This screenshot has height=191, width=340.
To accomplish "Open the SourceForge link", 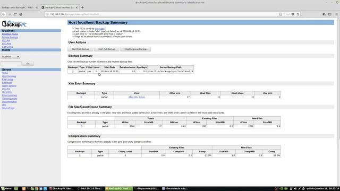I will pos(8,108).
